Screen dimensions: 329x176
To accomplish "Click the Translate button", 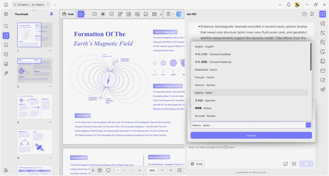I will tap(251, 136).
